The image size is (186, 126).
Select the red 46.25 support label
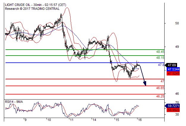pyautogui.click(x=160, y=96)
